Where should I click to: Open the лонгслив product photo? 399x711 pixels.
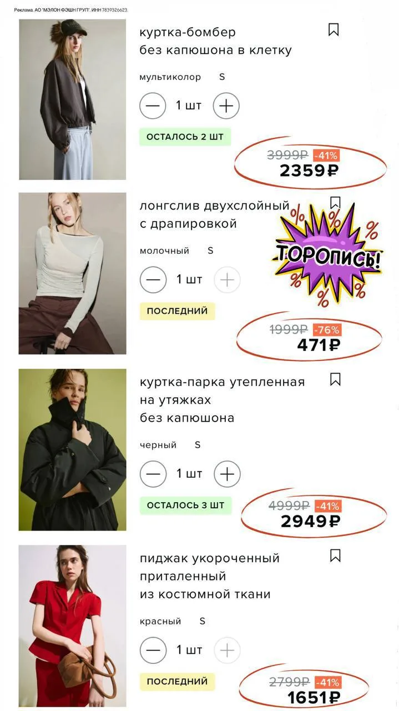[72, 273]
